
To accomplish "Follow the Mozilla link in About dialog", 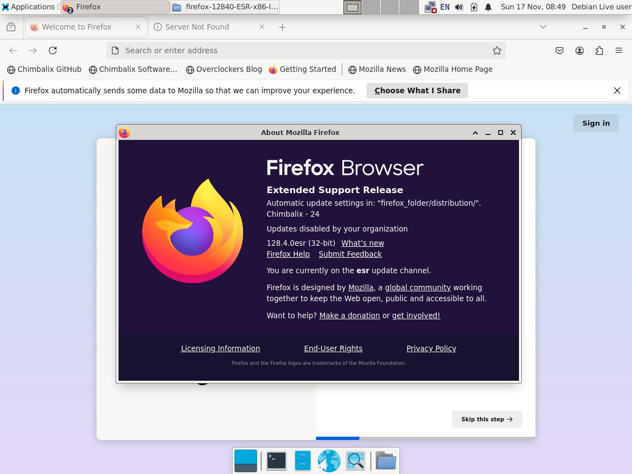I will pos(360,287).
